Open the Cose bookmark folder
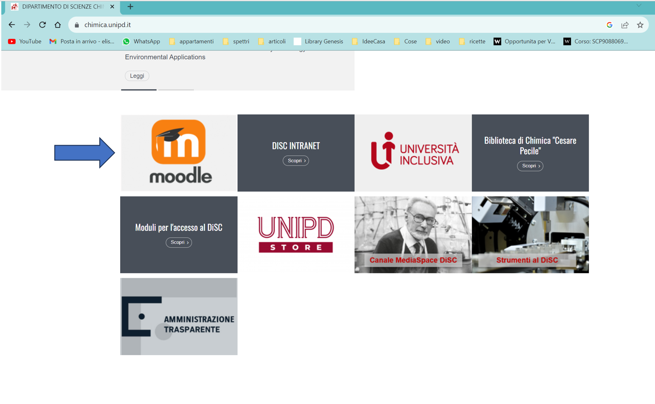Image resolution: width=655 pixels, height=404 pixels. 405,42
